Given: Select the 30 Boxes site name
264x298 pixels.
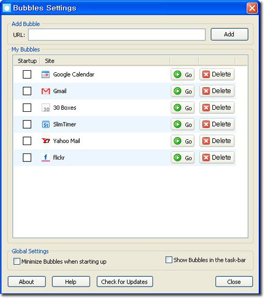Looking at the screenshot, I should point(64,108).
